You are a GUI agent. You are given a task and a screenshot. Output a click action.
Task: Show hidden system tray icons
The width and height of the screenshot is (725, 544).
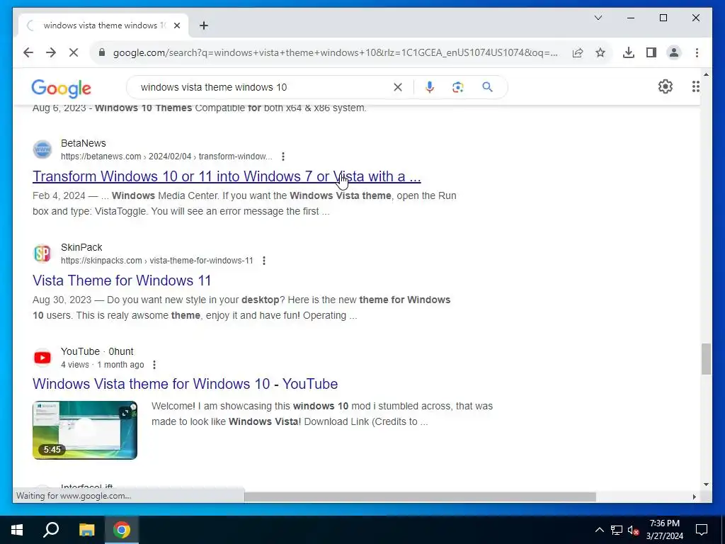pos(599,530)
